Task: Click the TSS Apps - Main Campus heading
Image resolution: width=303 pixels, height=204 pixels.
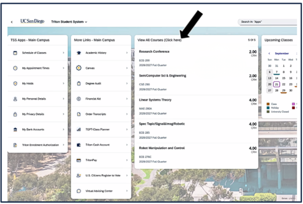Action: pos(30,40)
